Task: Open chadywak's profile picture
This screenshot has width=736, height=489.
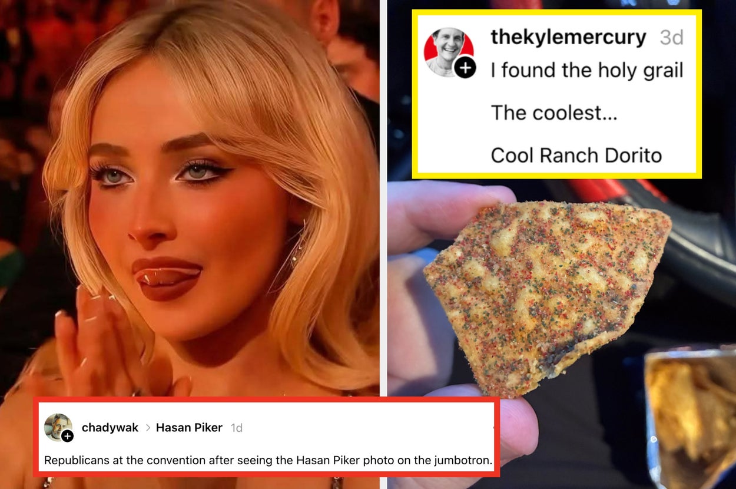Action: [58, 427]
